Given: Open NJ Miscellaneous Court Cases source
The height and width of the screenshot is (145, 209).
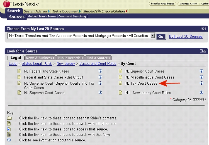Looking at the screenshot, I should tap(150, 77).
